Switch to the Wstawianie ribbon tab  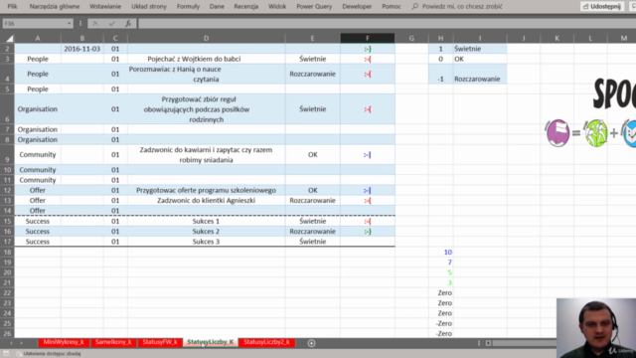pyautogui.click(x=105, y=7)
